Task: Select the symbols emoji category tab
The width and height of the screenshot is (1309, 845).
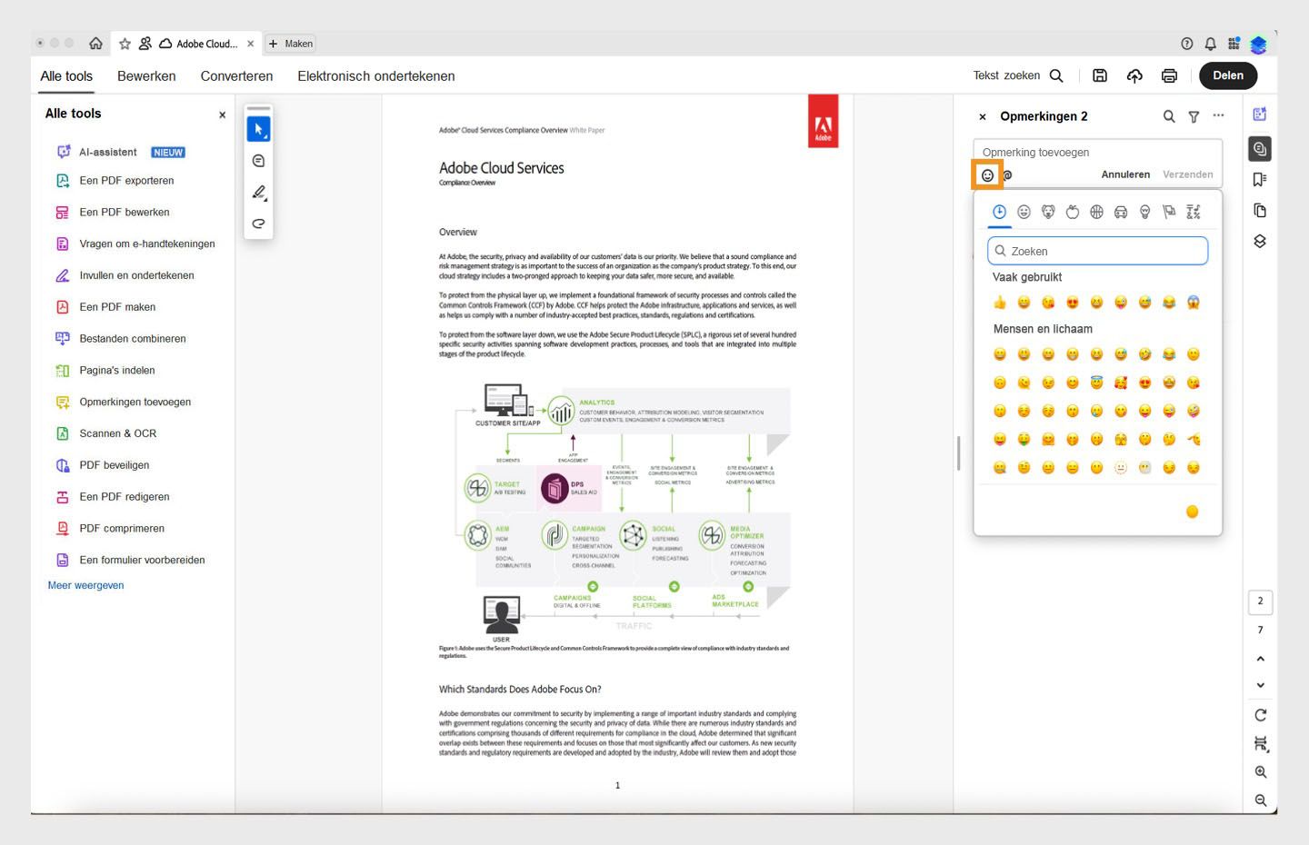Action: pyautogui.click(x=1194, y=213)
